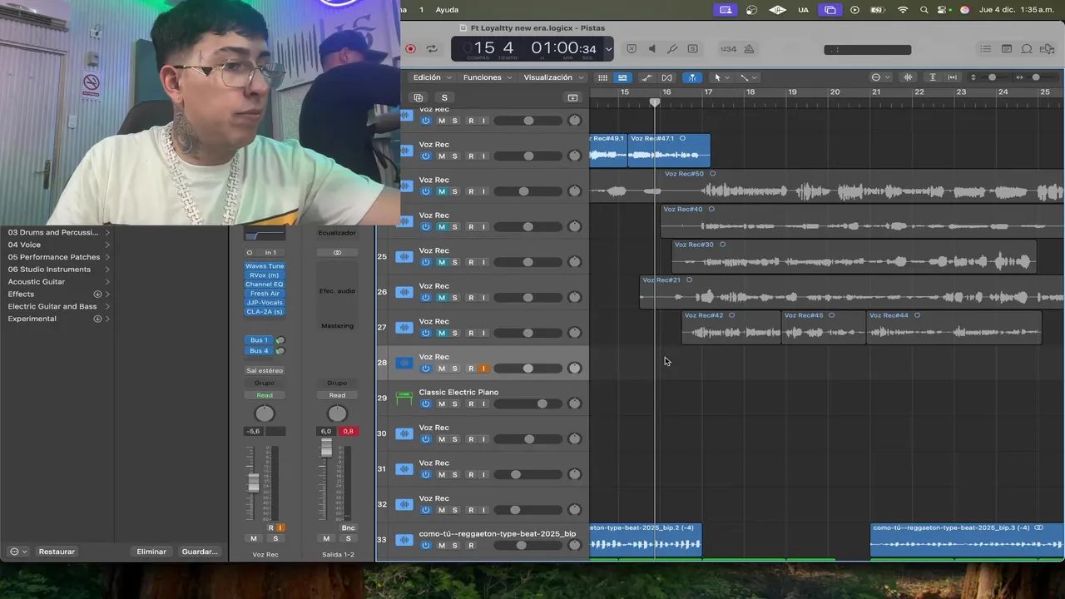Open the Visualización dropdown menu
Screen dimensions: 1065x599
click(x=553, y=77)
